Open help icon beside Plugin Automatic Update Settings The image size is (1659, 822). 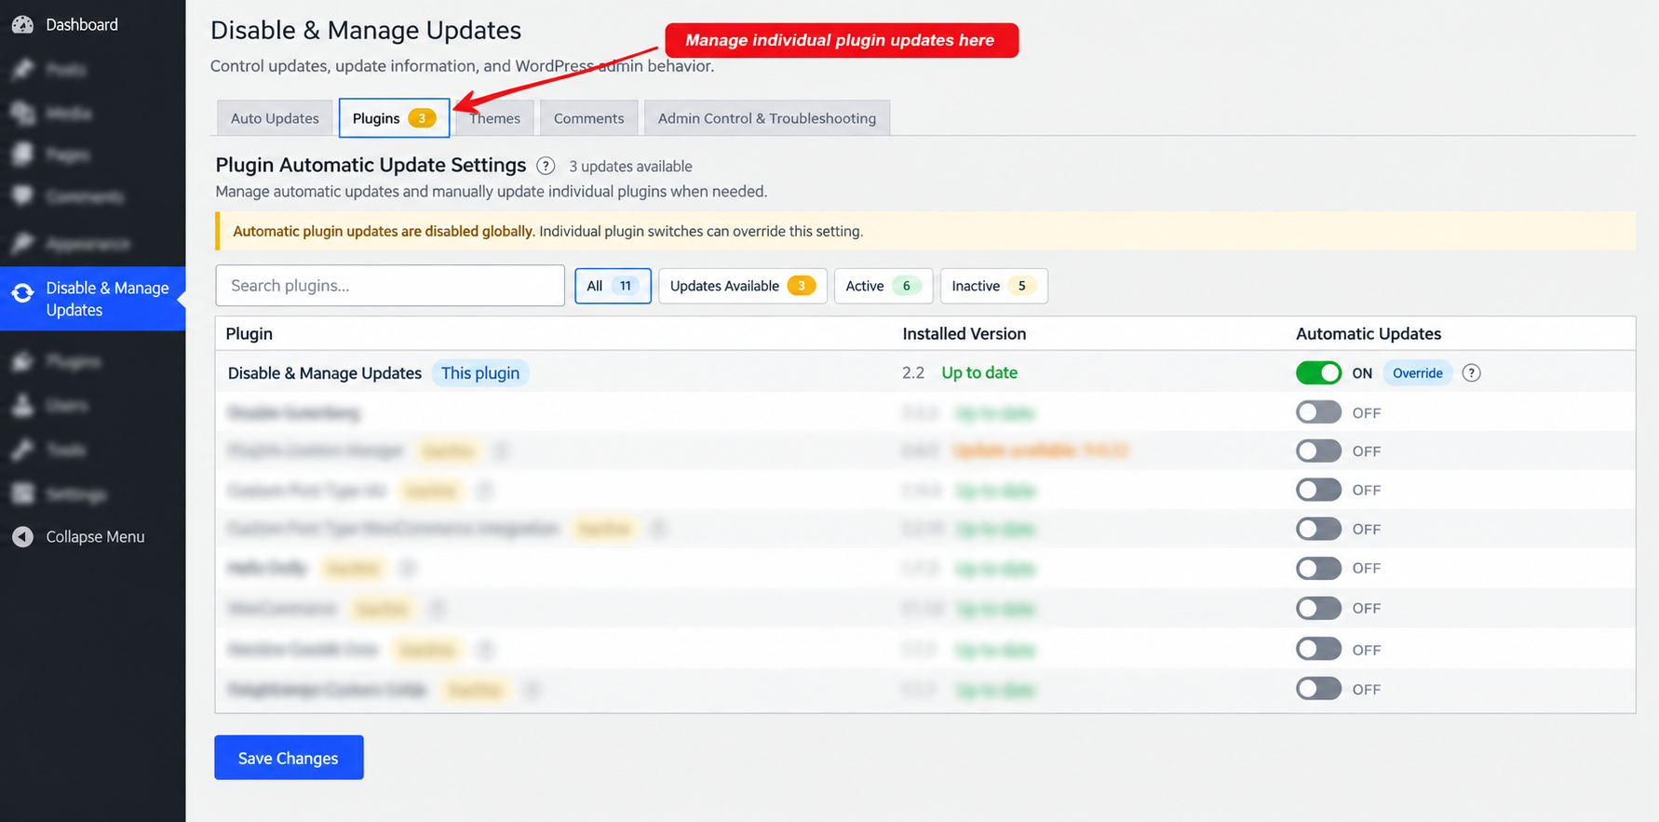pyautogui.click(x=546, y=166)
